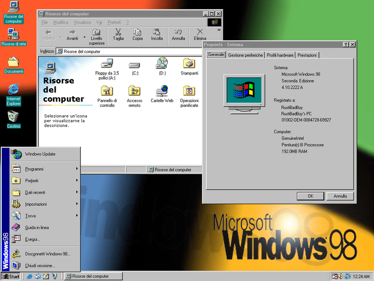Click the Risorse del computer taskbar button

pos(93,276)
